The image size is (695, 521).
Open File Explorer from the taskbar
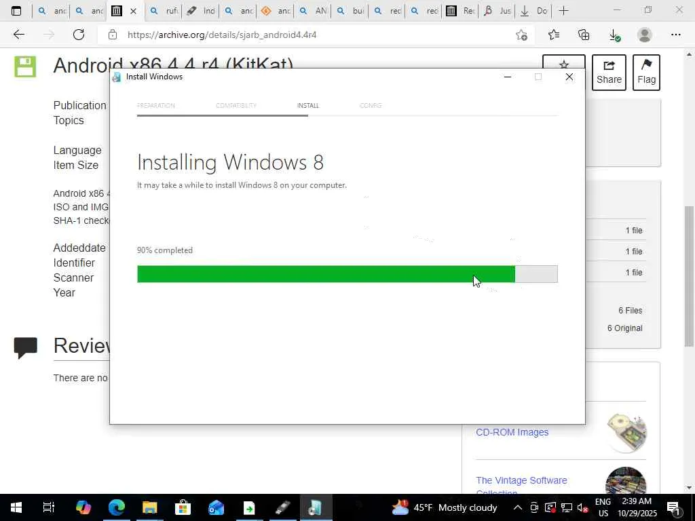click(150, 507)
